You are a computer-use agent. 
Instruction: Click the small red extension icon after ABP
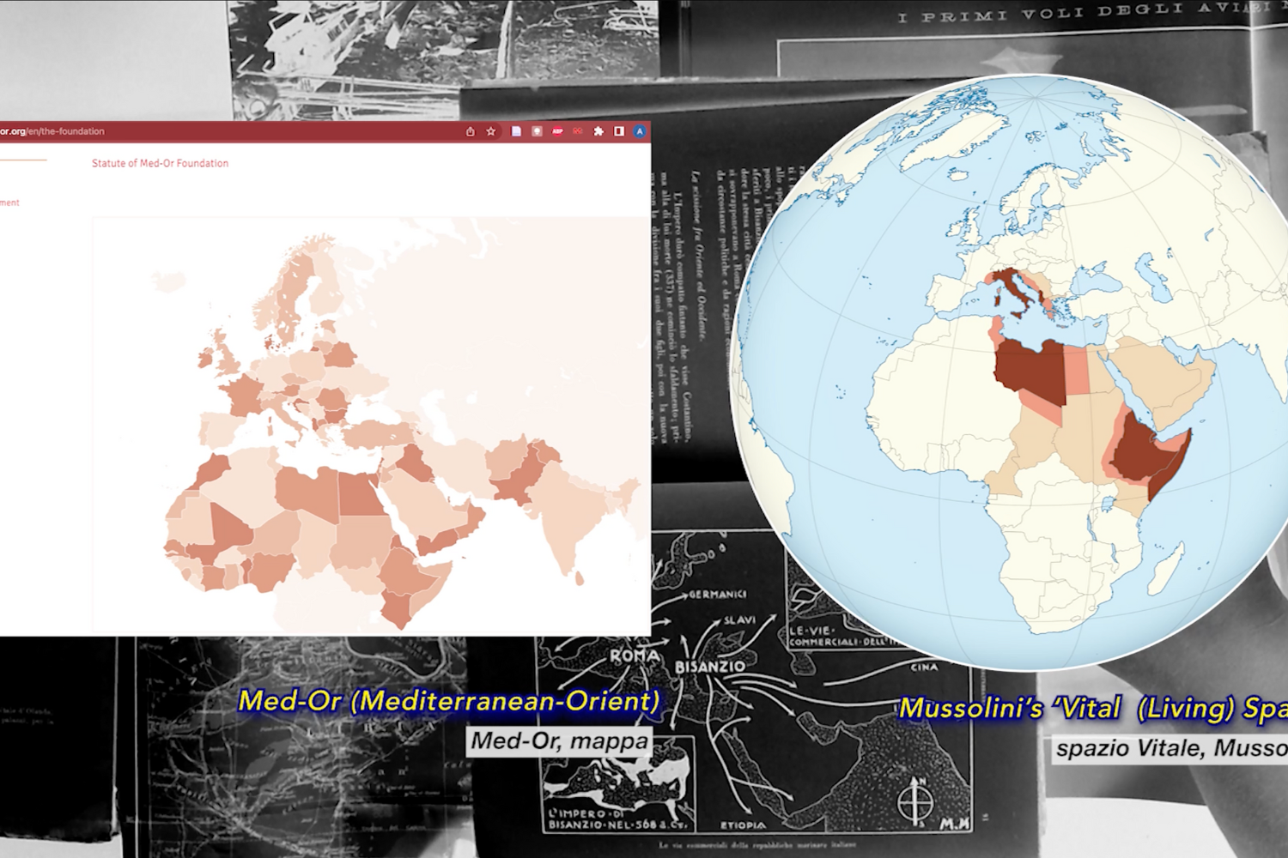tap(578, 131)
